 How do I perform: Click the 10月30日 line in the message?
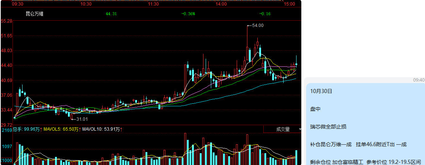click(321, 92)
